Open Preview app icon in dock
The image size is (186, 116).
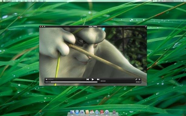point(82,112)
